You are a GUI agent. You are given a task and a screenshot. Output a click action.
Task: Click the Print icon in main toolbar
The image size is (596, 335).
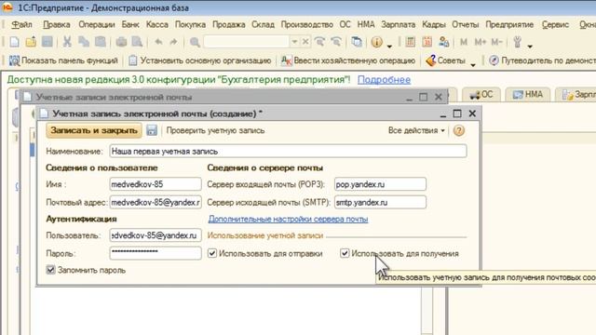(121, 42)
